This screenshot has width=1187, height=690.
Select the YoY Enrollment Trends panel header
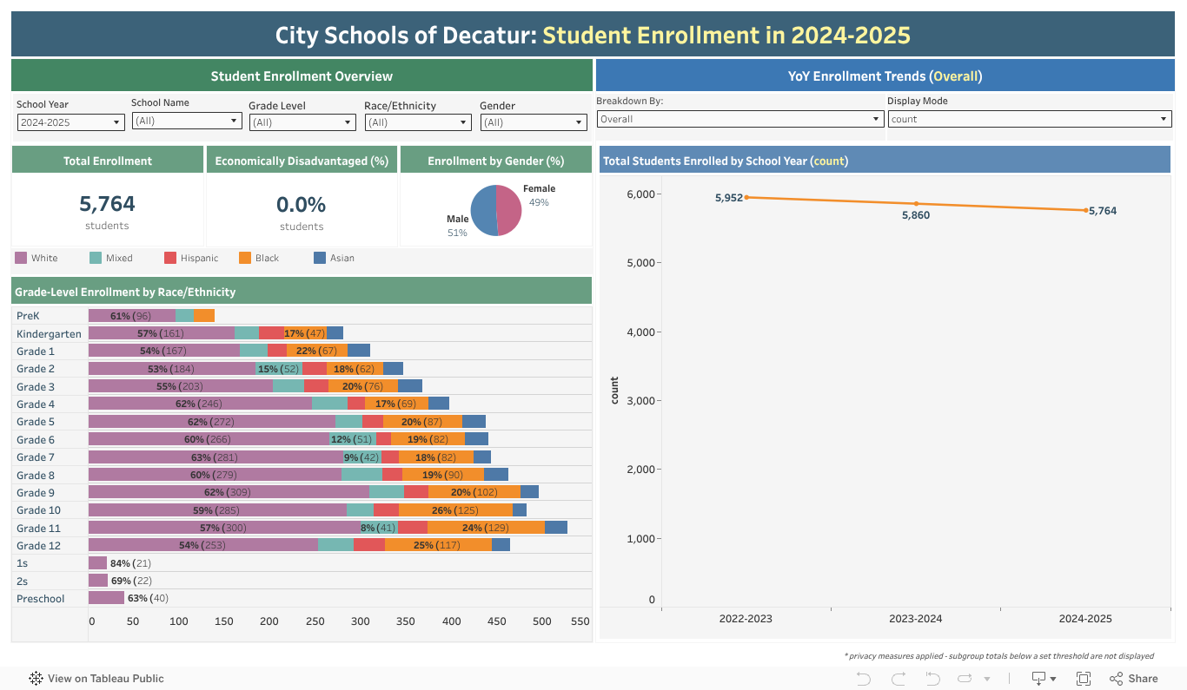coord(885,76)
